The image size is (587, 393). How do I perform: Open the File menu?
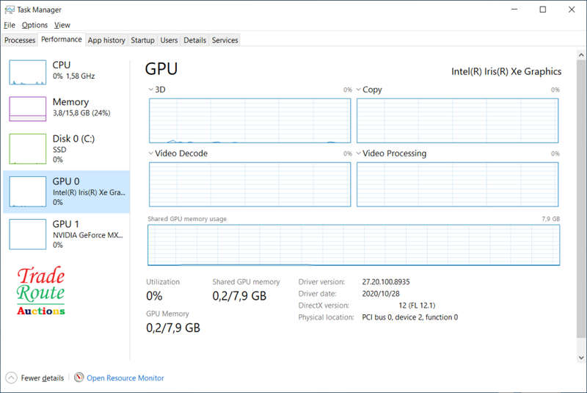[x=10, y=25]
